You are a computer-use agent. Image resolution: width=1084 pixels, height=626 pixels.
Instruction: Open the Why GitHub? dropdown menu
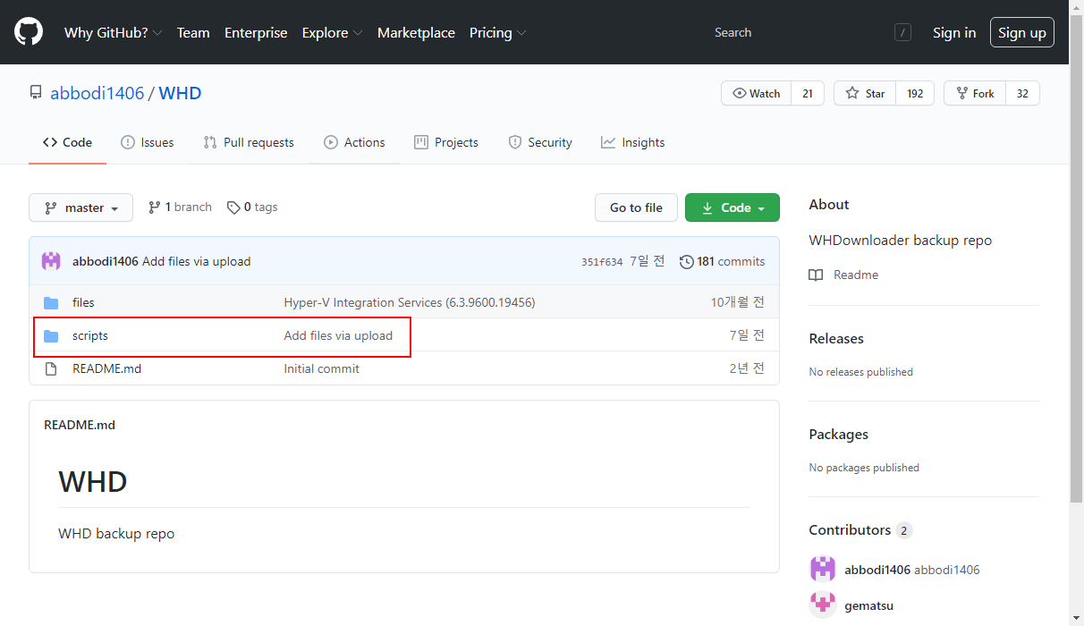(x=113, y=32)
